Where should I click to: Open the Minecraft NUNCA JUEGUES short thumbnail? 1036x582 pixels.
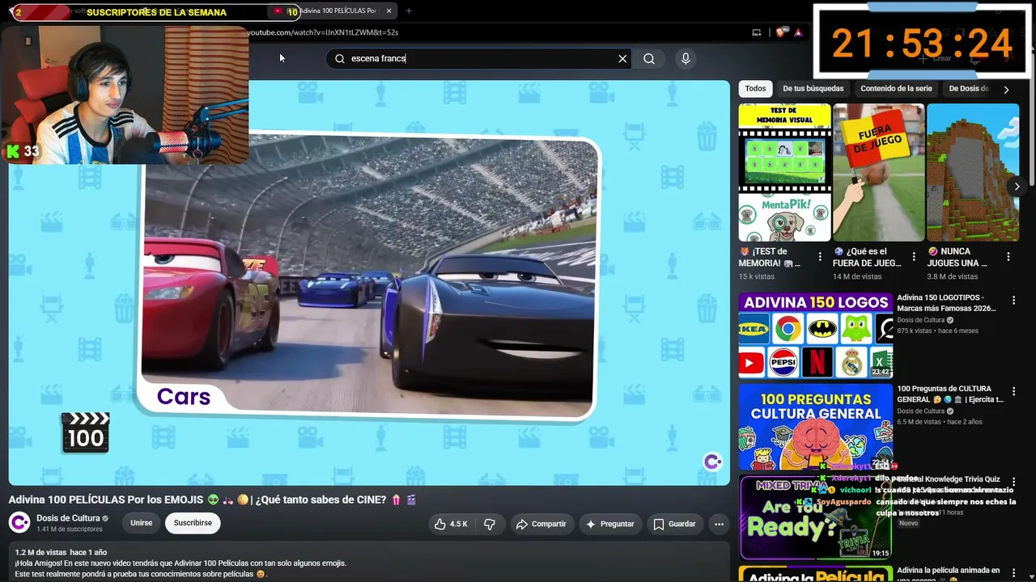point(973,172)
